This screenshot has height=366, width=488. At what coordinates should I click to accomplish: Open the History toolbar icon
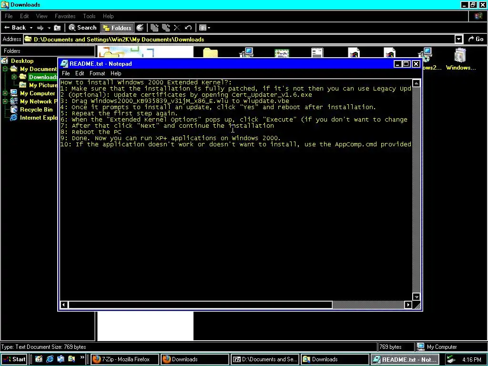pyautogui.click(x=140, y=28)
